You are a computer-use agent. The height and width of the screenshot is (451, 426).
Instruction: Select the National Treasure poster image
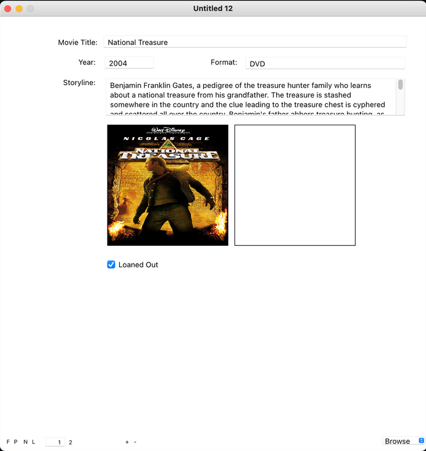[x=168, y=185]
